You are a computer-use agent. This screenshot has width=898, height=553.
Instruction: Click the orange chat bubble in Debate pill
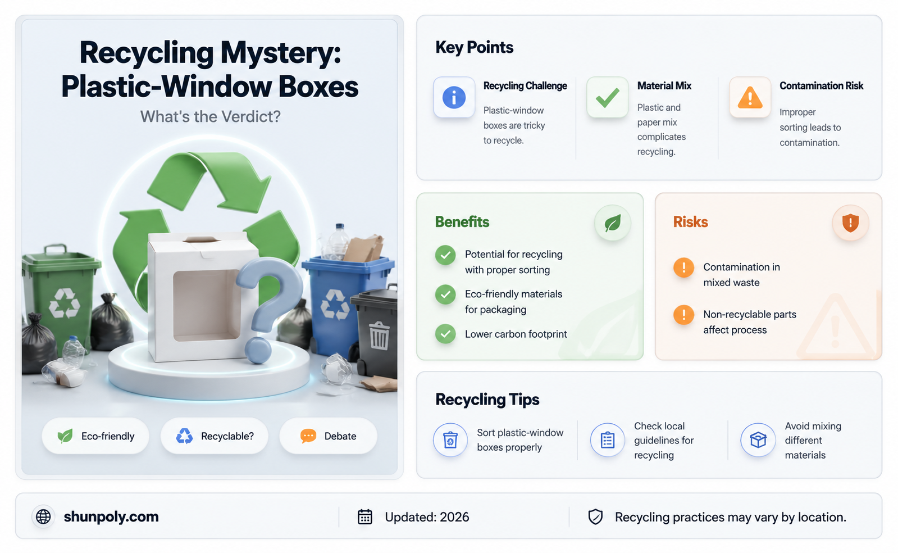(x=308, y=436)
